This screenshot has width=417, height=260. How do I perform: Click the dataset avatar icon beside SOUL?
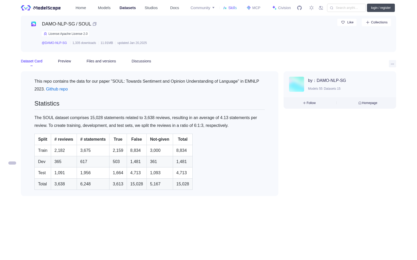tap(34, 24)
